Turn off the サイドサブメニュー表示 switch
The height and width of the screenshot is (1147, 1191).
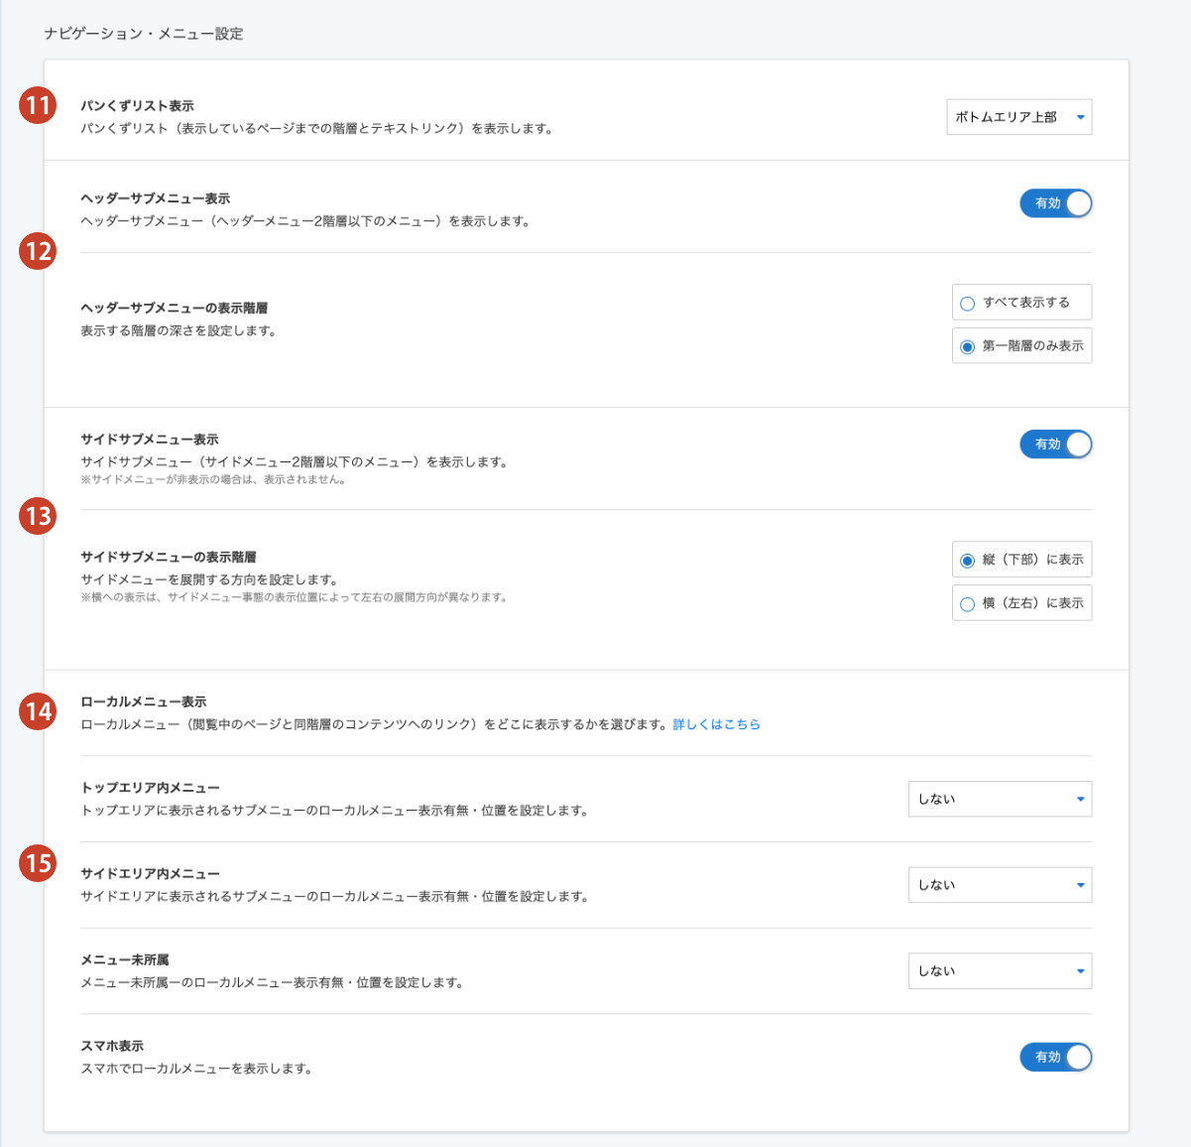coord(1055,445)
